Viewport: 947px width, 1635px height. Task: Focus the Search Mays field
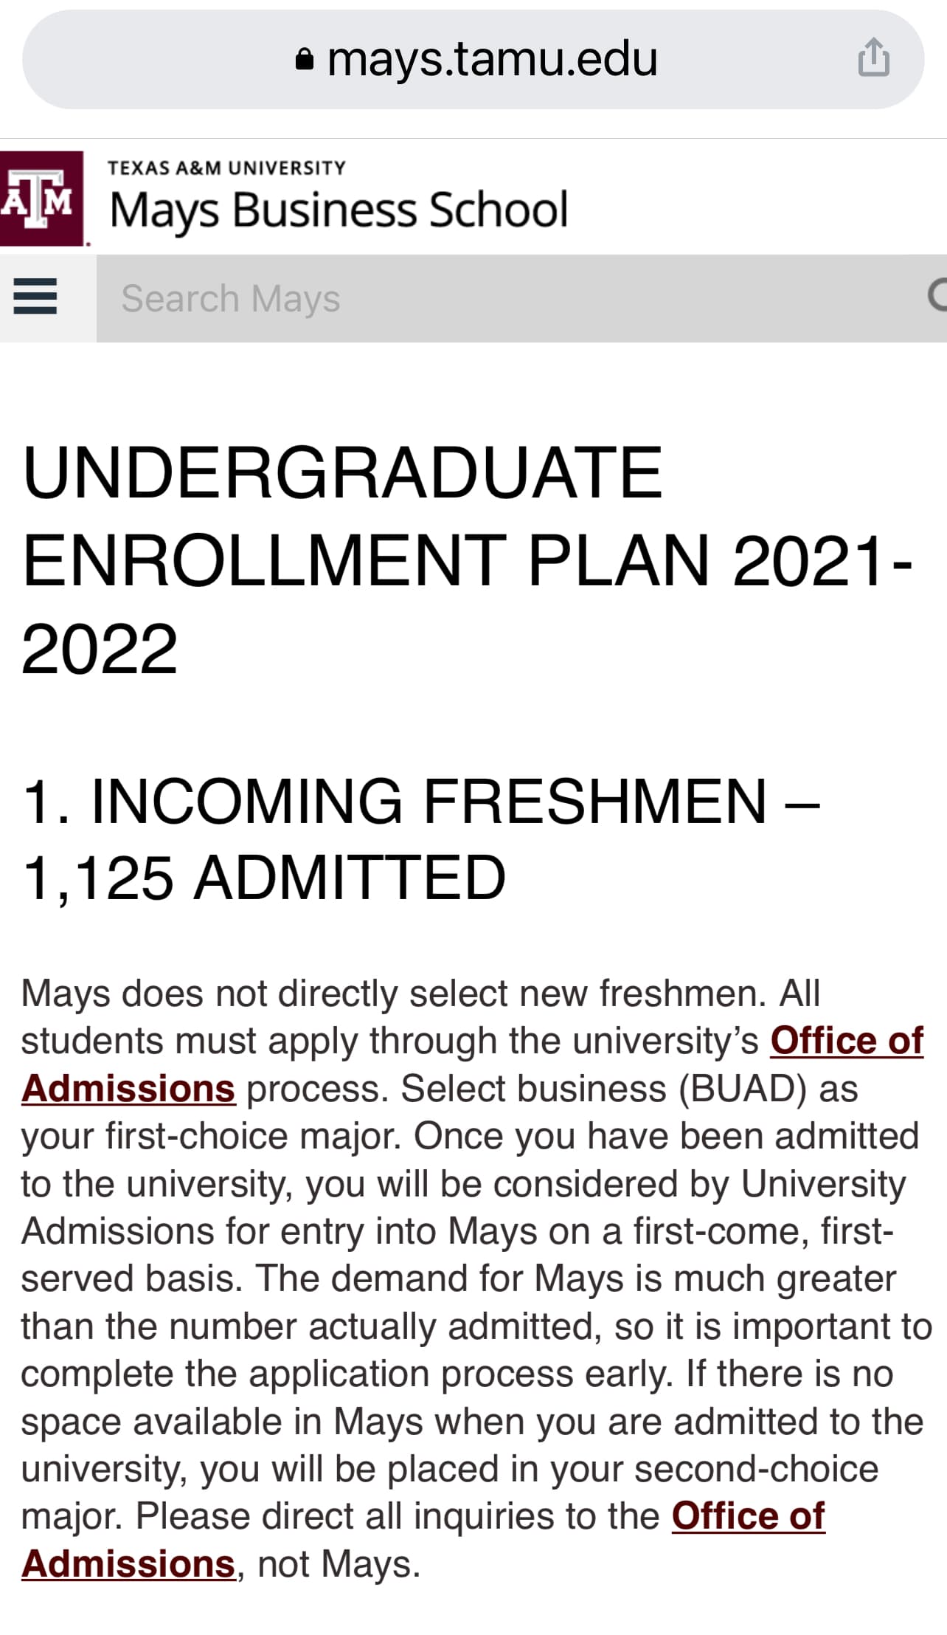509,298
